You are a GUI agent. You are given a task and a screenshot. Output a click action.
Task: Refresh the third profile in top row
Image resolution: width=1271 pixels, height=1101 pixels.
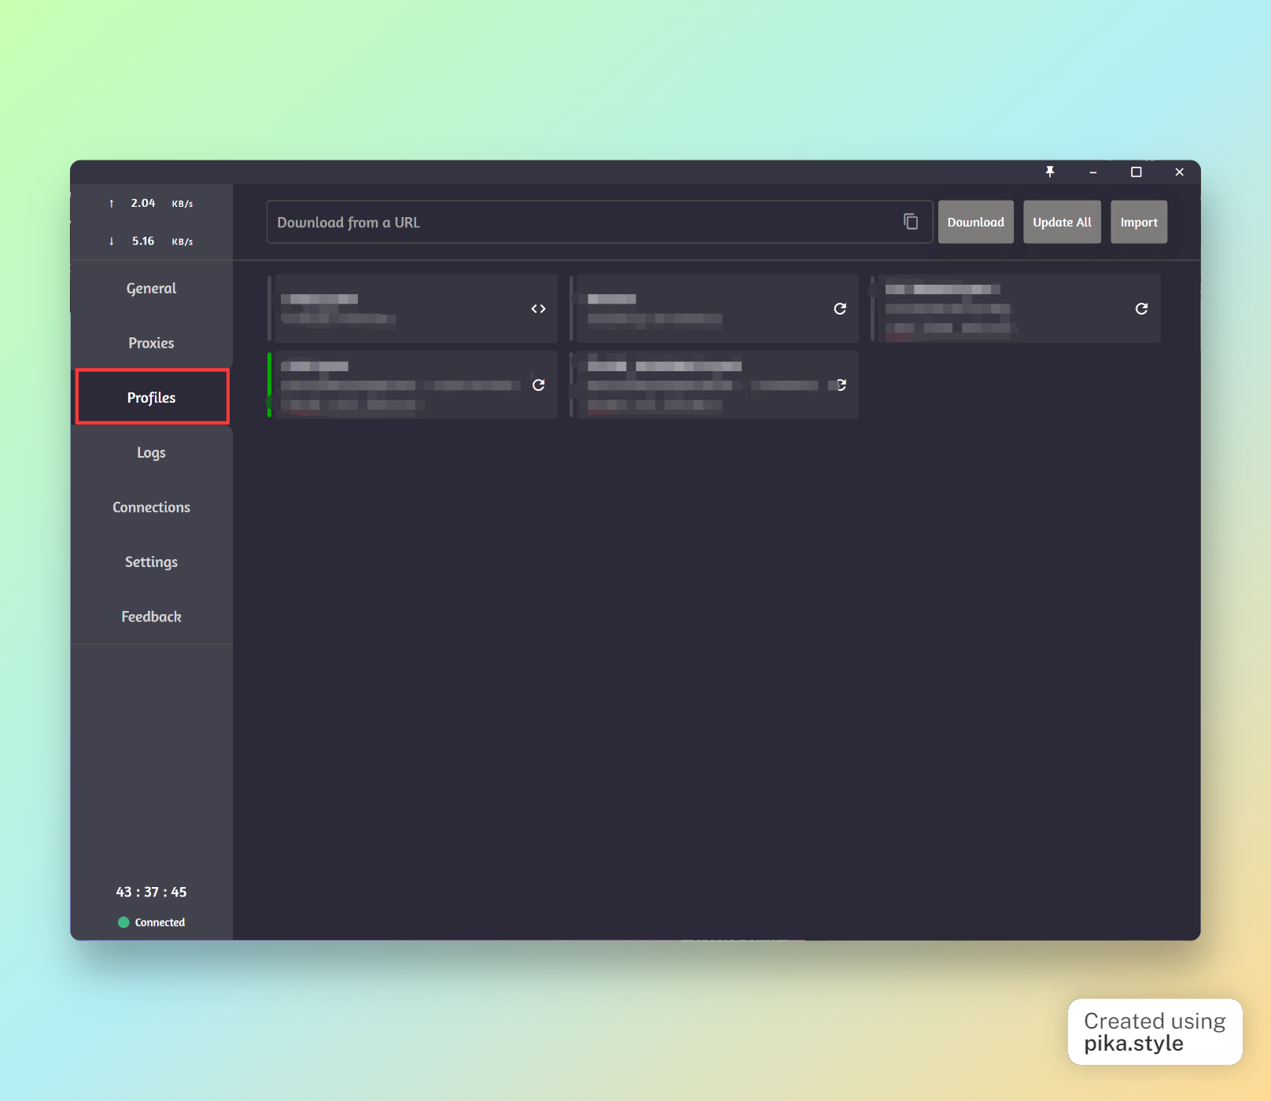coord(1141,308)
